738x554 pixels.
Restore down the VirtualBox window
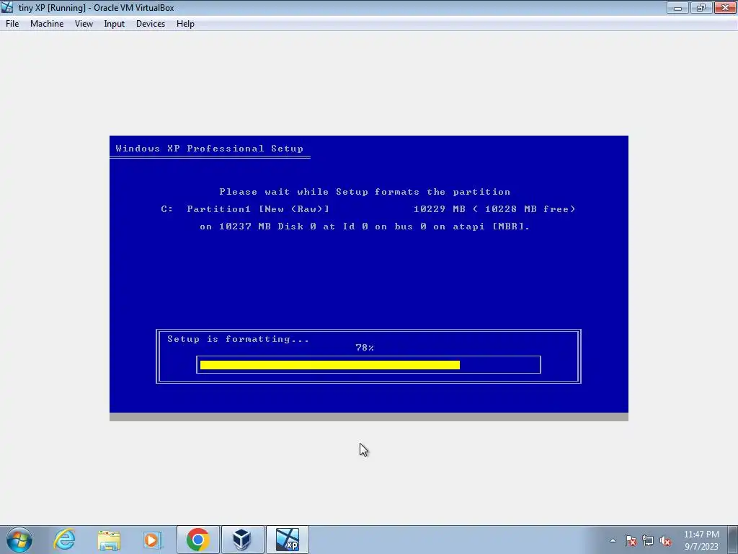[x=701, y=7]
